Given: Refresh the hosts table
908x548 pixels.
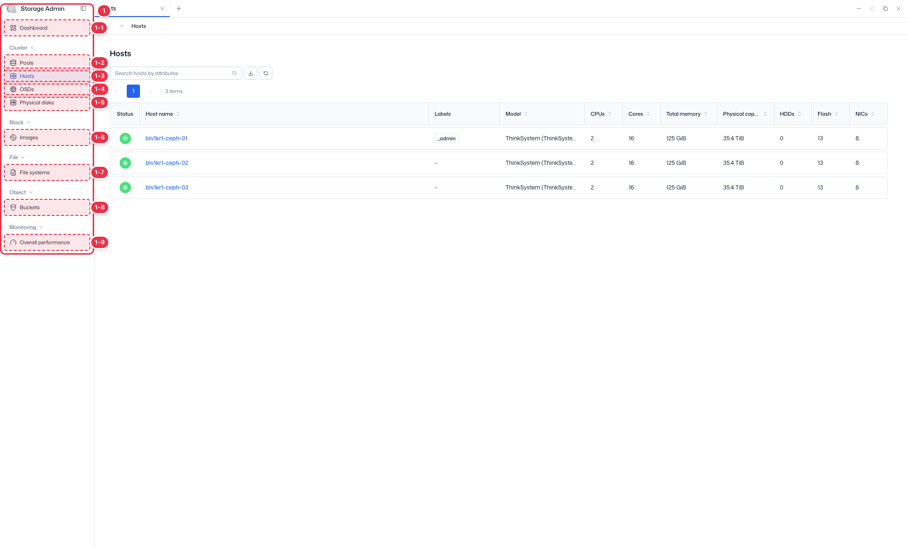Looking at the screenshot, I should 266,73.
